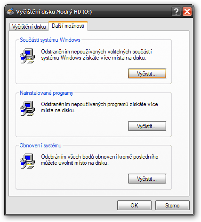Click the computer icon in Obnovení systému
Image resolution: width=201 pixels, height=222 pixels.
pos(27,161)
